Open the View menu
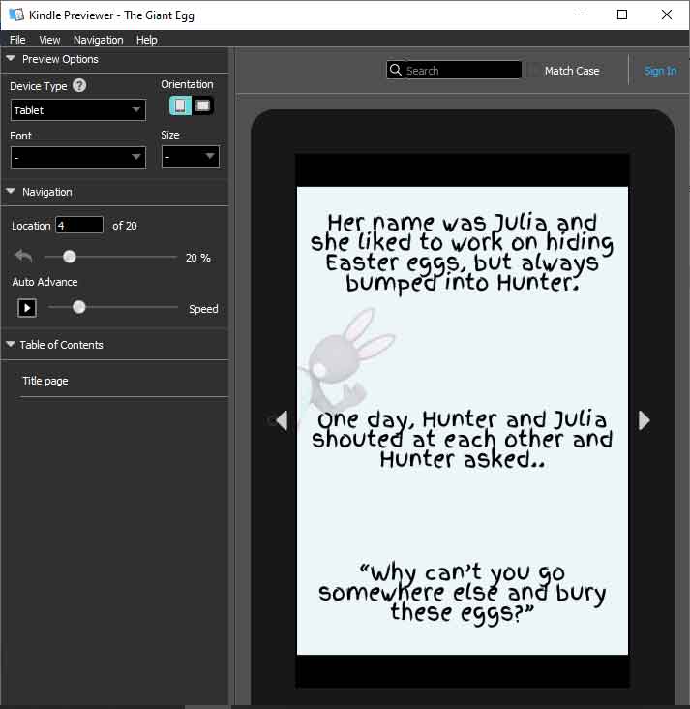The height and width of the screenshot is (709, 690). coord(49,40)
